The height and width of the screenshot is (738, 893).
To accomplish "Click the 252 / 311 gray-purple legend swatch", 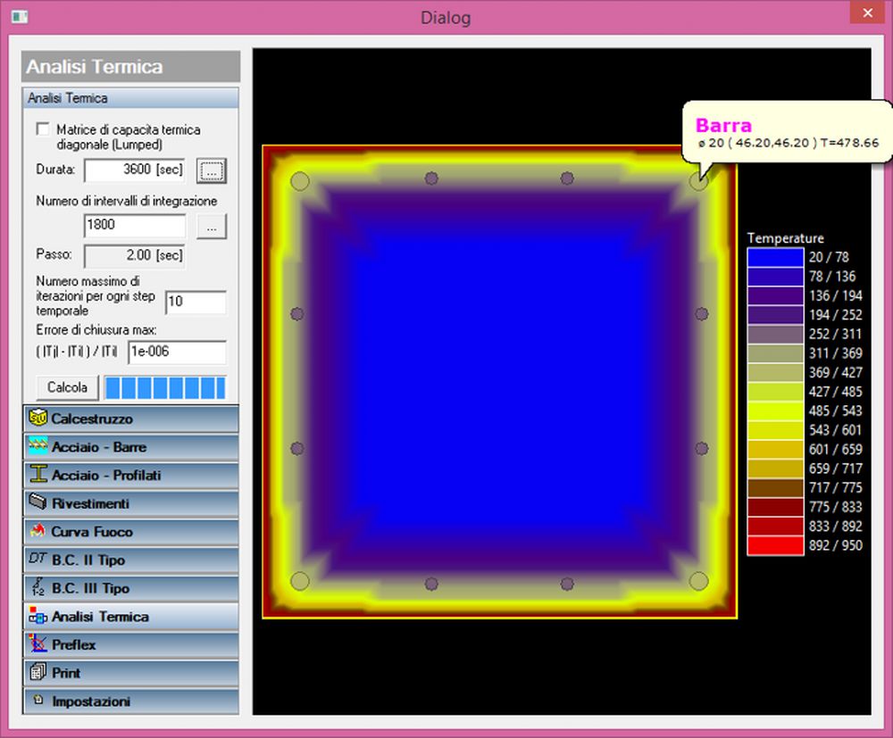I will tap(775, 334).
